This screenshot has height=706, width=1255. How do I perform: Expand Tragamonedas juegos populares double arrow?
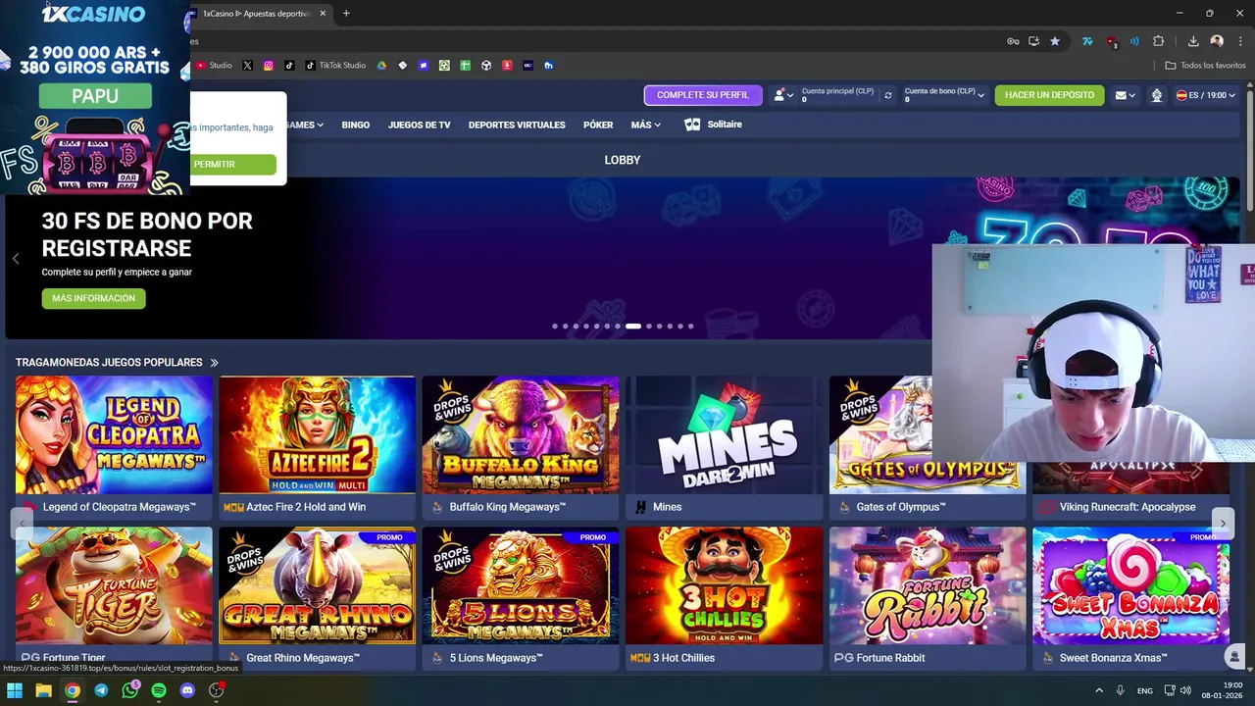(x=214, y=363)
